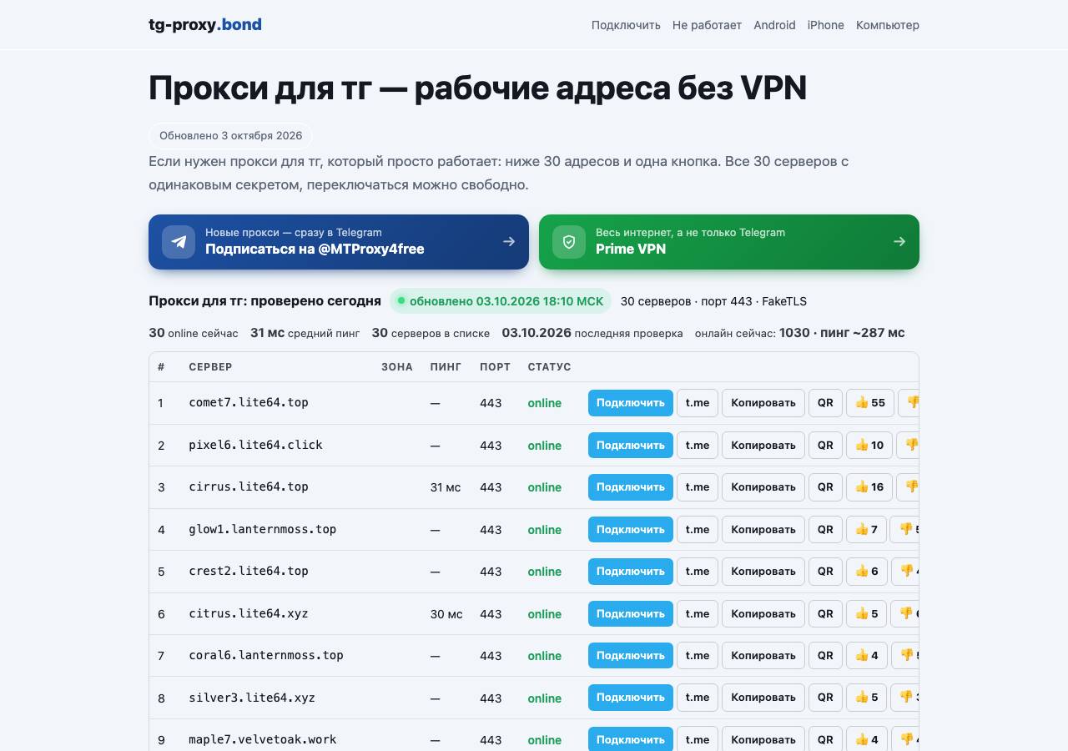The image size is (1068, 751).
Task: Upvote the comet7.lite64.top proxy
Action: pos(870,403)
